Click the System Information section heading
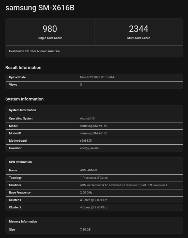Image resolution: width=188 pixels, height=238 pixels. point(24,99)
